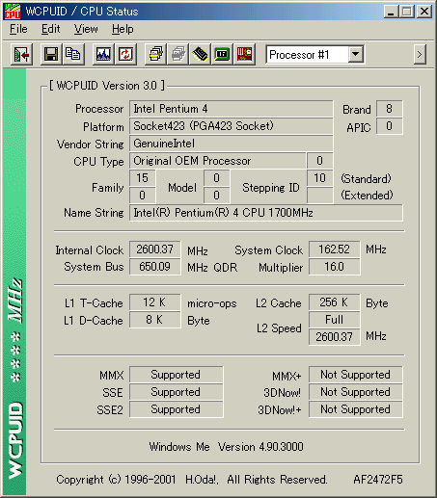Minimize the WCPUID window

coord(391,12)
